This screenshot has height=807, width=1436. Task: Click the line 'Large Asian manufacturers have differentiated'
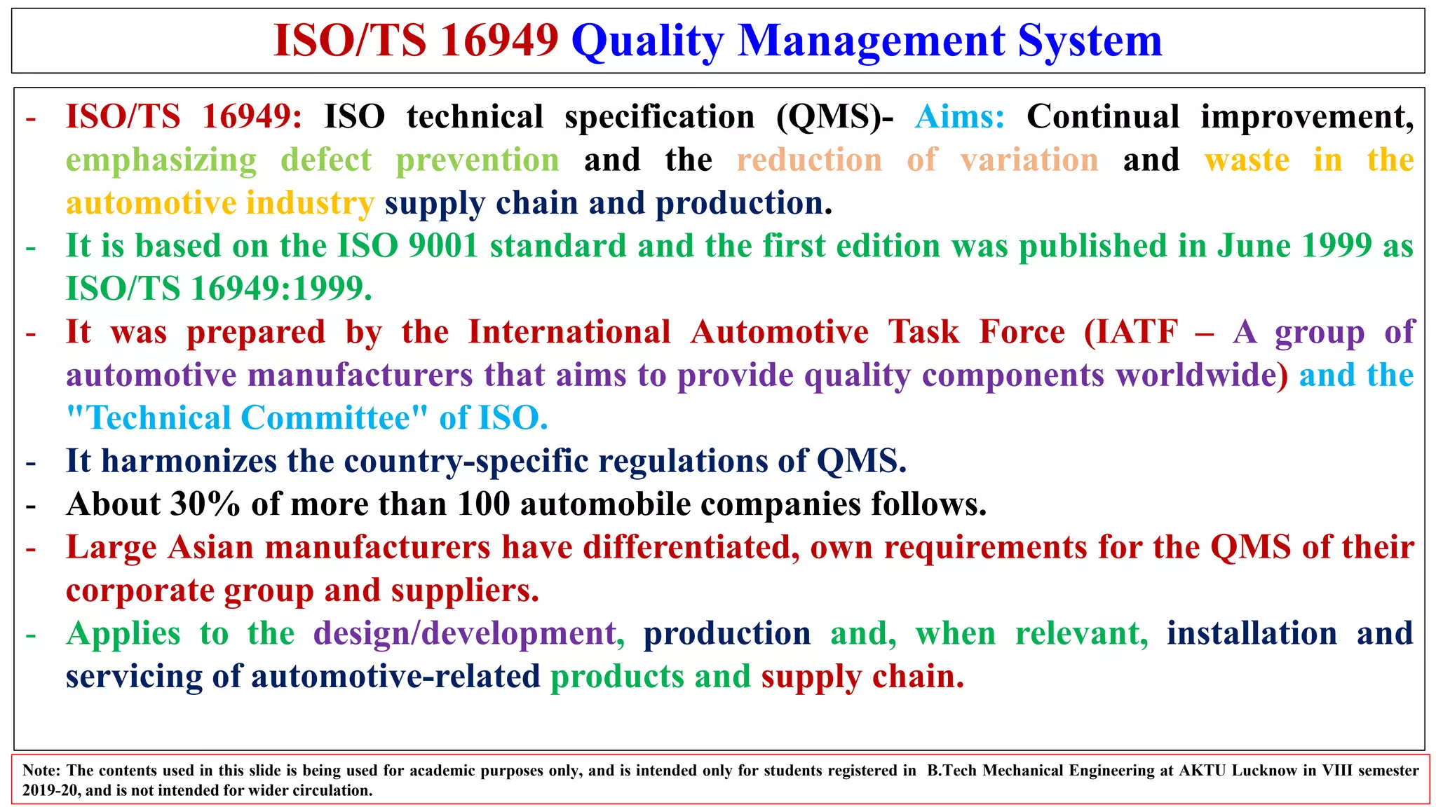coord(433,548)
